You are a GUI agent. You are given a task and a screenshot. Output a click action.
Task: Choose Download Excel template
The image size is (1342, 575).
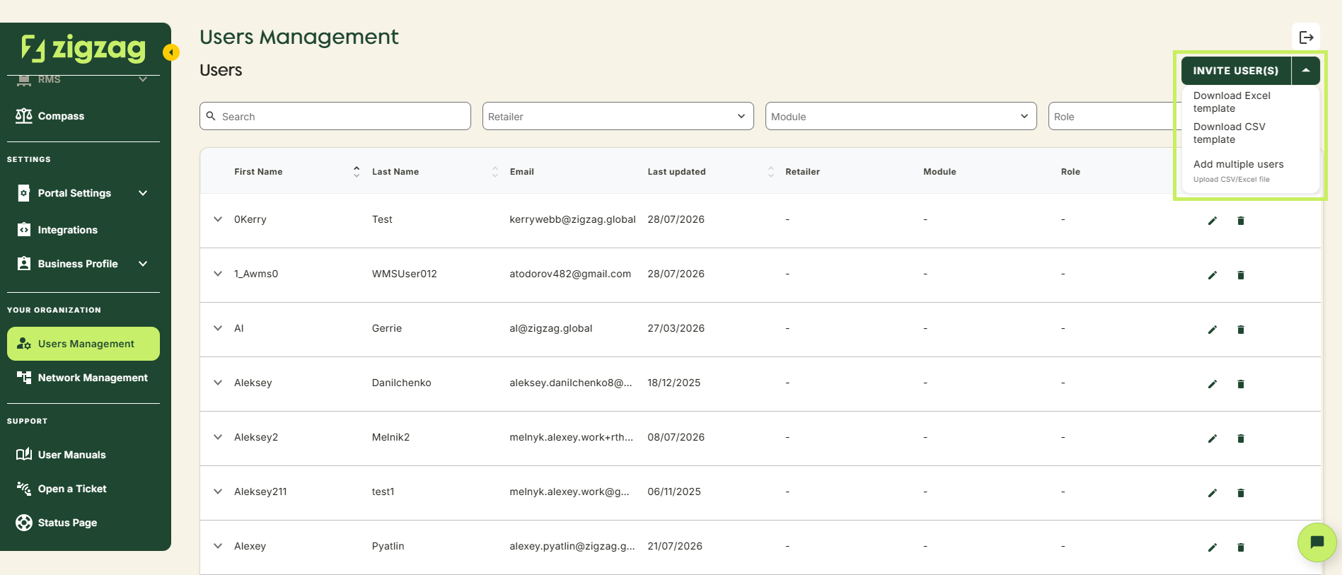pos(1232,102)
